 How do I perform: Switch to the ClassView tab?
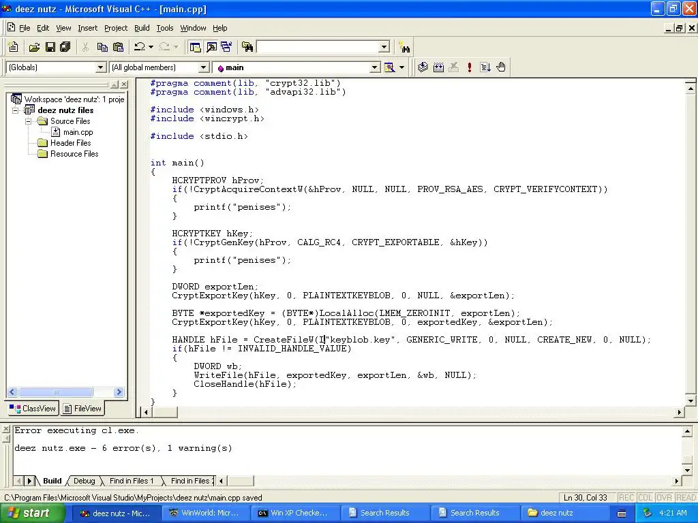tap(33, 409)
